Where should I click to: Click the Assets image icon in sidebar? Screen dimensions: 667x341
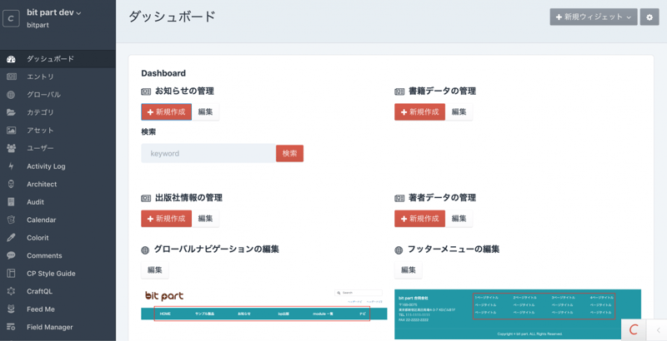(x=11, y=131)
